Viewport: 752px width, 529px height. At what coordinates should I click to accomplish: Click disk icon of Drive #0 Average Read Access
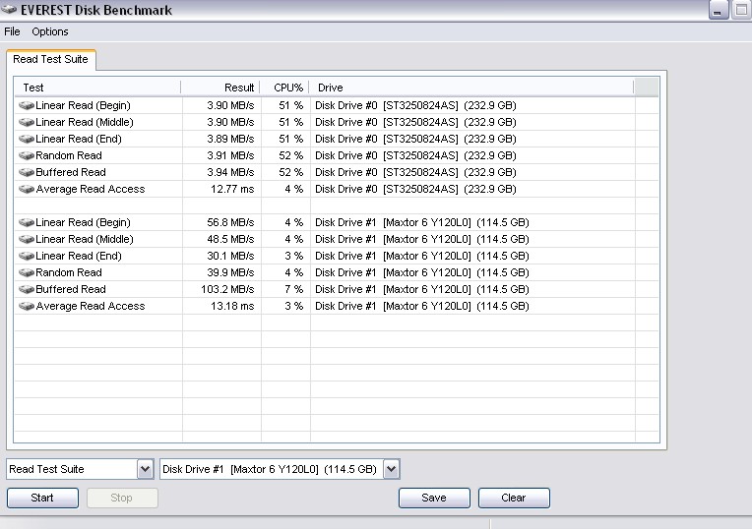[27, 189]
